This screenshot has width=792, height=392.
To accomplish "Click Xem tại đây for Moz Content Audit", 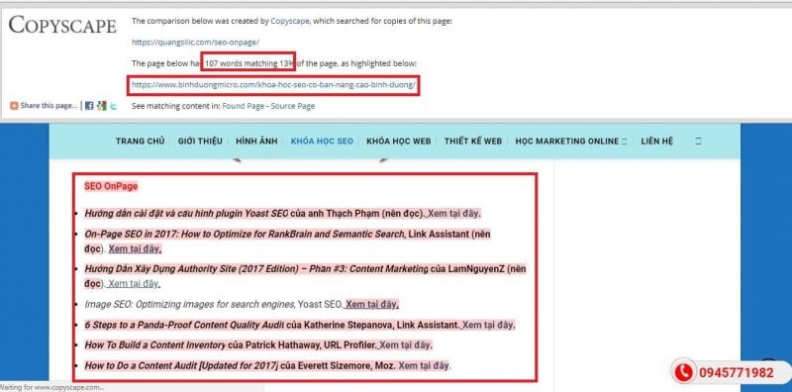I will pos(424,365).
